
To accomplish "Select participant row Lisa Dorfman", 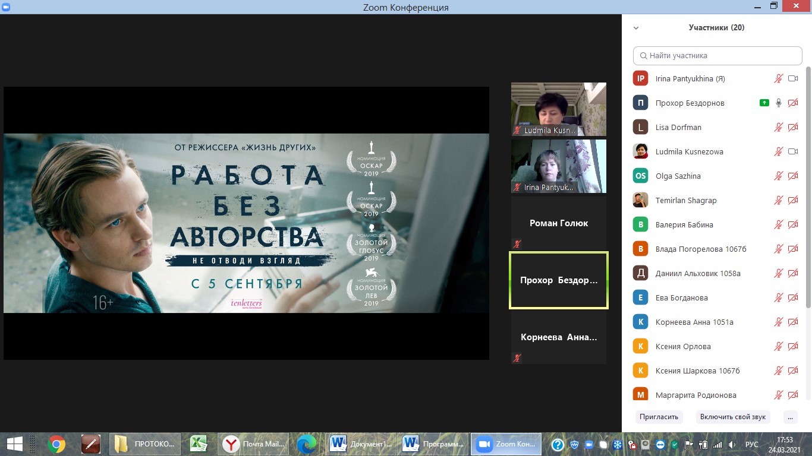I will click(x=717, y=127).
